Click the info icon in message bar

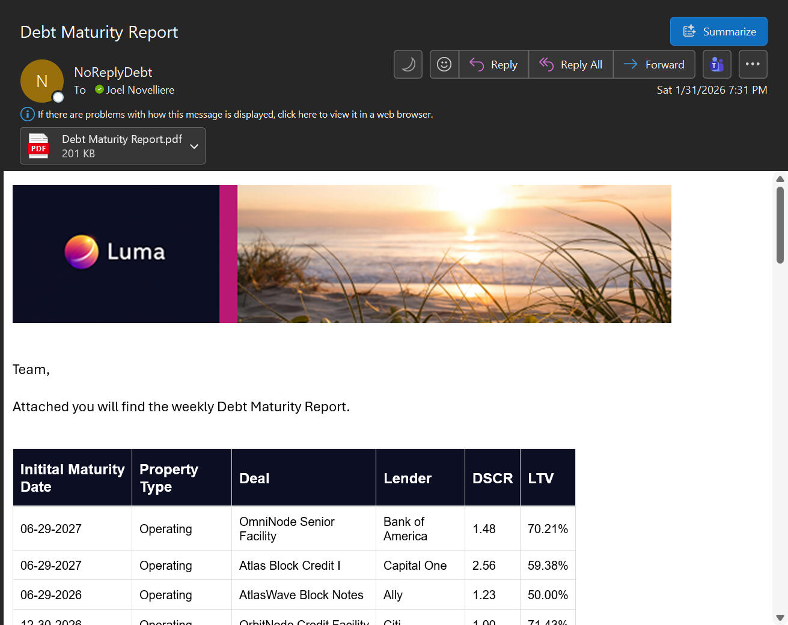pyautogui.click(x=28, y=114)
